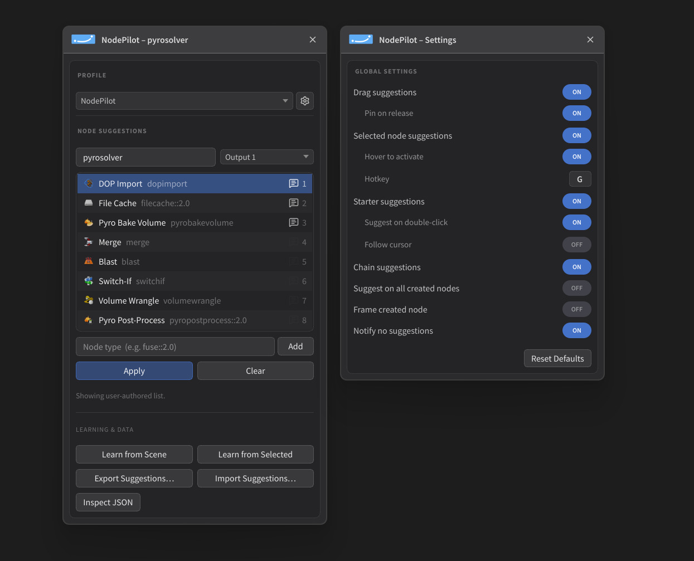This screenshot has height=561, width=694.
Task: Toggle Drag suggestions switch
Action: point(577,92)
